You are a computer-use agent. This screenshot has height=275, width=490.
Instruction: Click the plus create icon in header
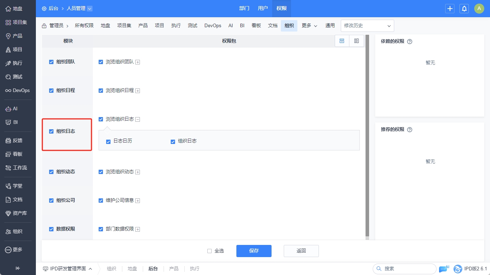pyautogui.click(x=450, y=9)
